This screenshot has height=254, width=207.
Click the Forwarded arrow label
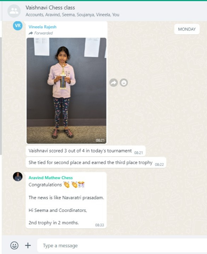coord(41,33)
